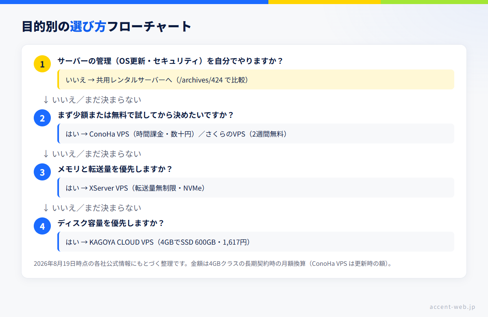Click the blue step 4 circle

click(42, 226)
